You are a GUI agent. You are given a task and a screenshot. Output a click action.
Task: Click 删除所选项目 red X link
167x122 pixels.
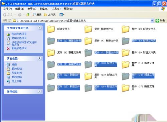(x=19, y=48)
